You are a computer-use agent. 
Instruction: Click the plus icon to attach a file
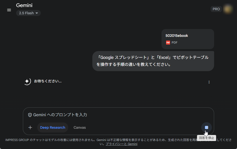(30, 127)
